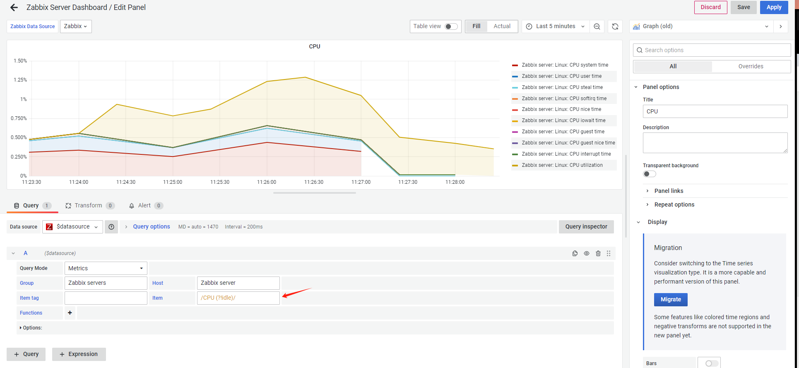799x368 pixels.
Task: Open the Query Mode Metrics dropdown
Action: 106,268
